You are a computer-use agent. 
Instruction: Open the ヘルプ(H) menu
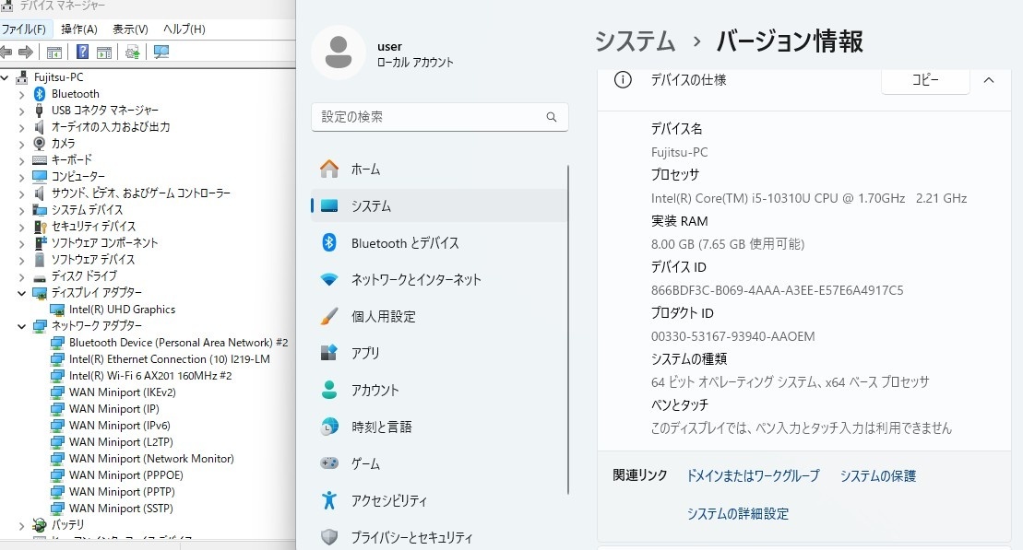tap(184, 29)
